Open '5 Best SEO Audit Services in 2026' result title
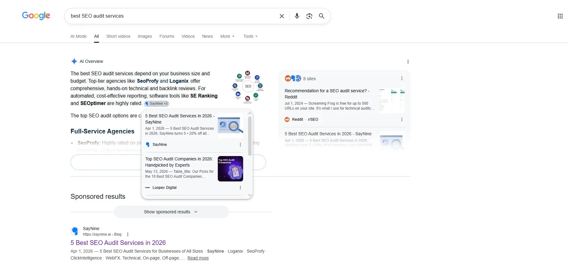568x270 pixels. (x=118, y=243)
